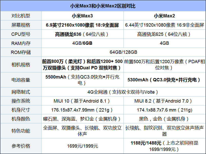Click the 6.9英寸2160x1080像素 18:9全面屏 cell
The width and height of the screenshot is (206, 154).
pos(82,25)
